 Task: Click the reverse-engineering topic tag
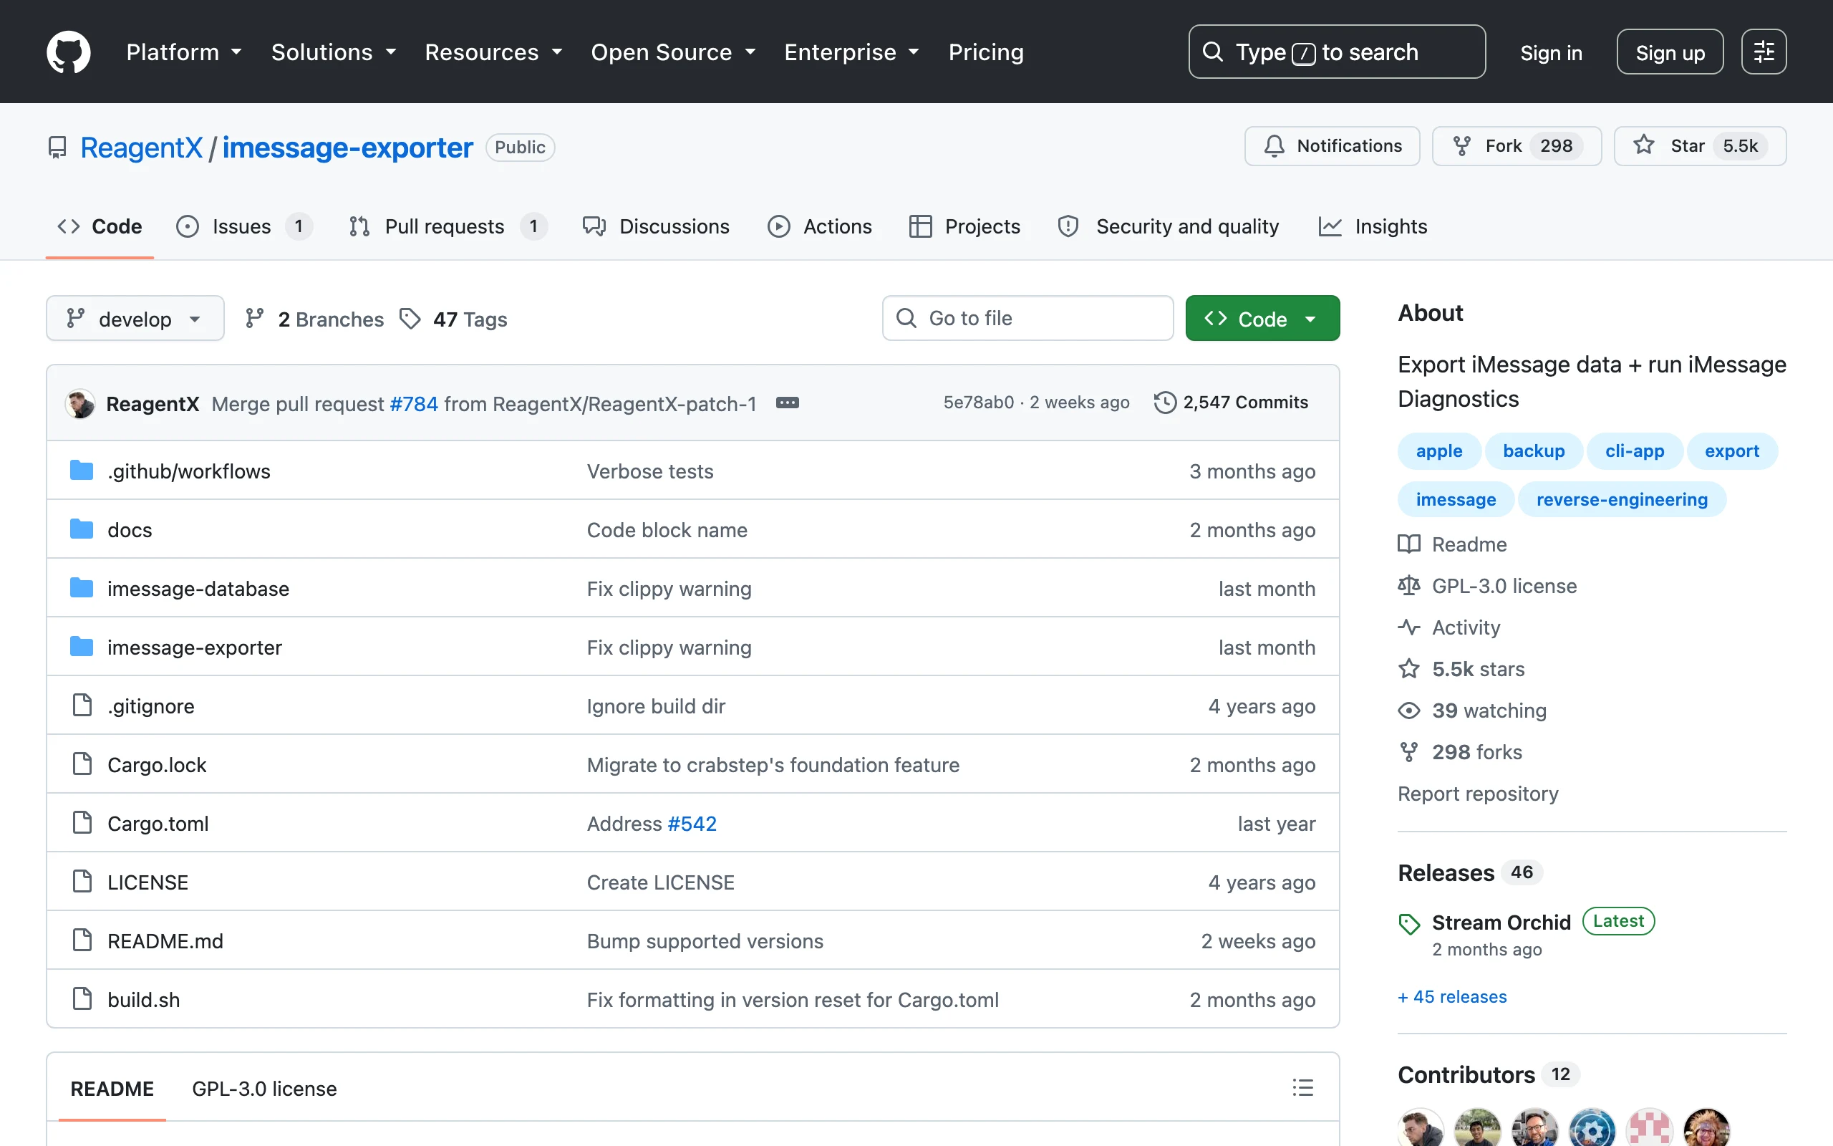(1622, 499)
